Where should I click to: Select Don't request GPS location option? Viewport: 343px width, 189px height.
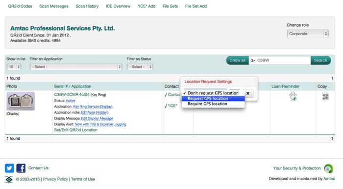213,93
